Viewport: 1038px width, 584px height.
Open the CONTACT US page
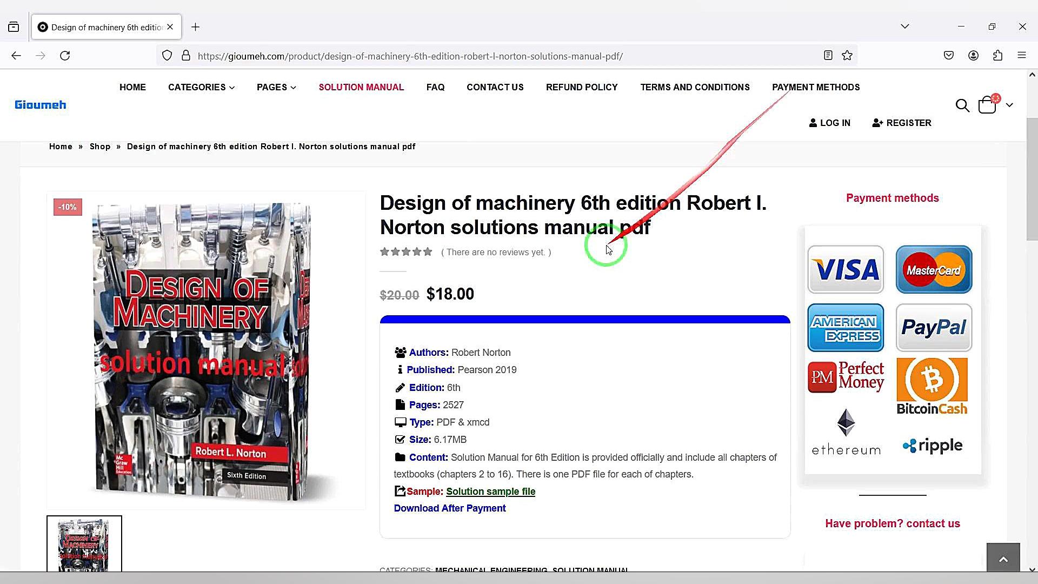point(495,87)
